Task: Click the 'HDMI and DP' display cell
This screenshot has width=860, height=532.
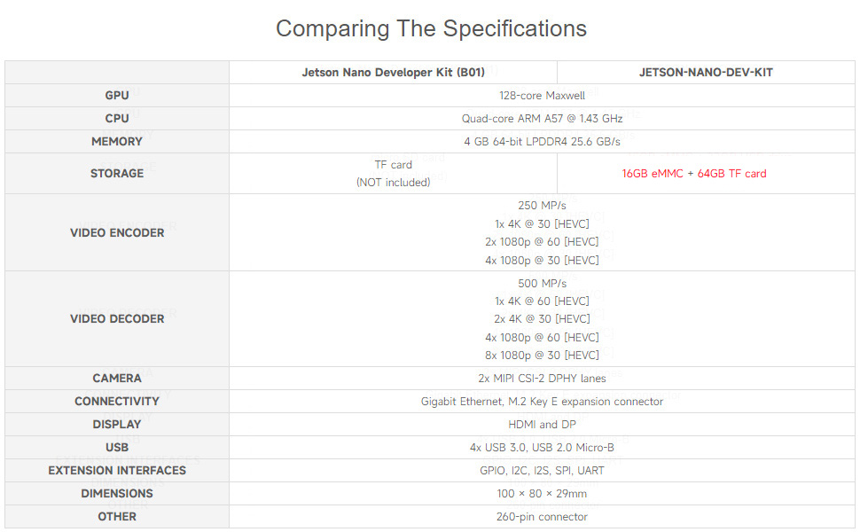Action: pos(542,425)
